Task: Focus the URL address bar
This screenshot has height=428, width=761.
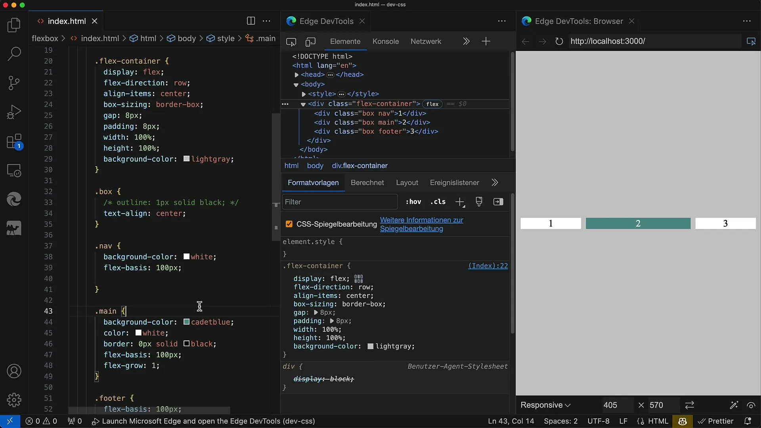Action: 654,41
